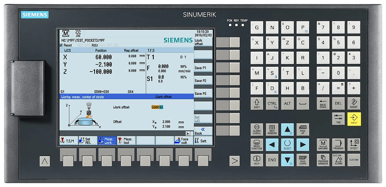This screenshot has height=187, width=386.
Task: Go back with the Back softkey
Action: pyautogui.click(x=203, y=131)
